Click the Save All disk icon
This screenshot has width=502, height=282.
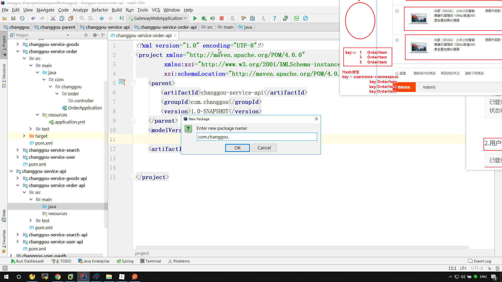click(x=13, y=18)
